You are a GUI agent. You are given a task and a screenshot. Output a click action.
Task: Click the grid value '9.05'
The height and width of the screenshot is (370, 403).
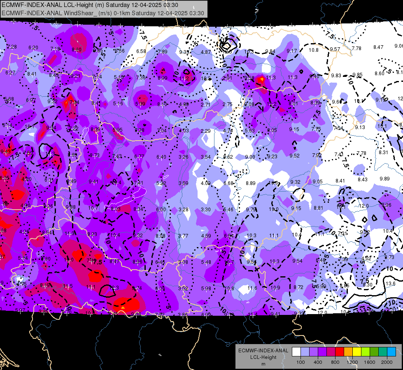(317, 182)
